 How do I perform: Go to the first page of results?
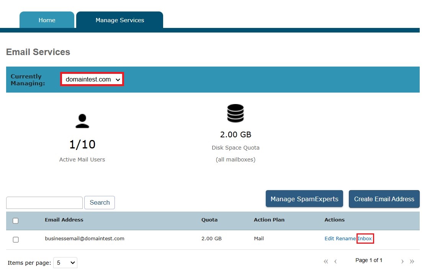tap(326, 261)
